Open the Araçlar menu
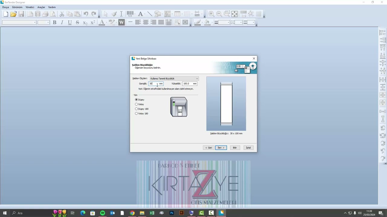The height and width of the screenshot is (217, 387). coord(41,7)
